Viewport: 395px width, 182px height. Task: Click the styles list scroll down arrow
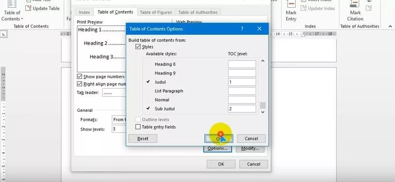tap(263, 112)
